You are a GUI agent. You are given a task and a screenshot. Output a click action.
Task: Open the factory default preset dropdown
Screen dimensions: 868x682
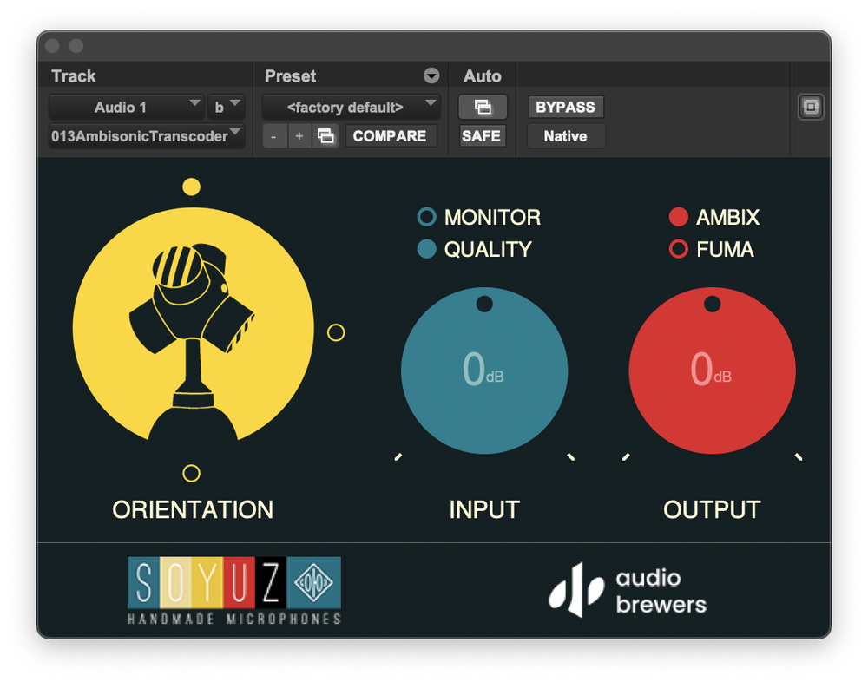pos(351,107)
